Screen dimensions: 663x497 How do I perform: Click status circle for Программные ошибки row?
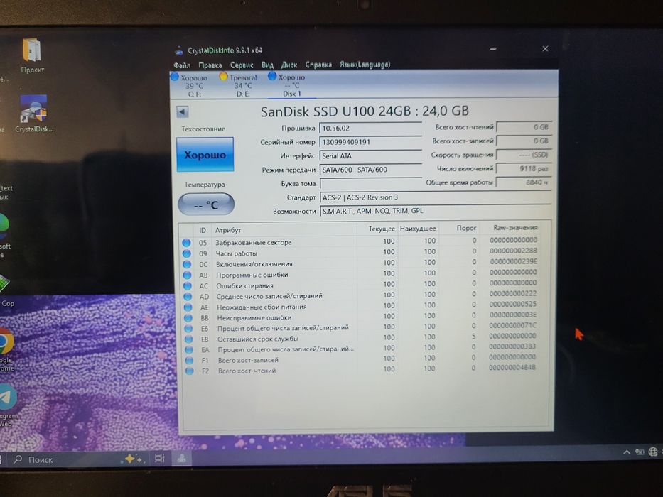coord(187,275)
